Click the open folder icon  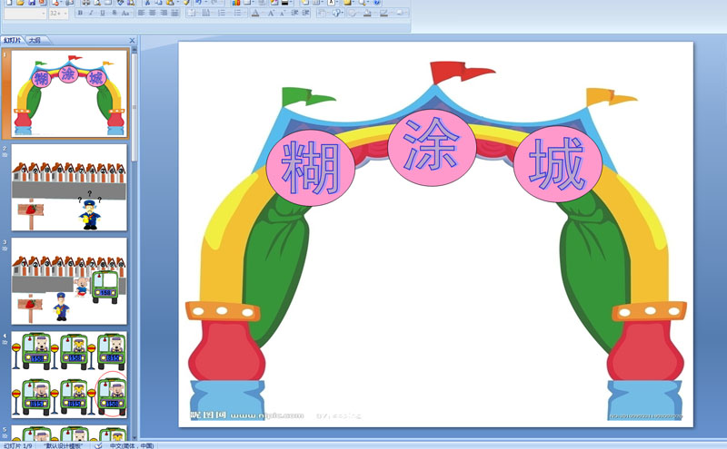coord(20,3)
